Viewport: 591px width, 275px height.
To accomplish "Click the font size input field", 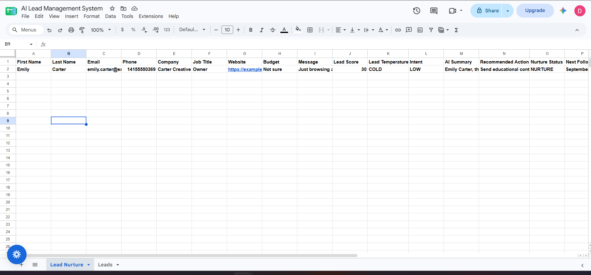I will pos(227,30).
